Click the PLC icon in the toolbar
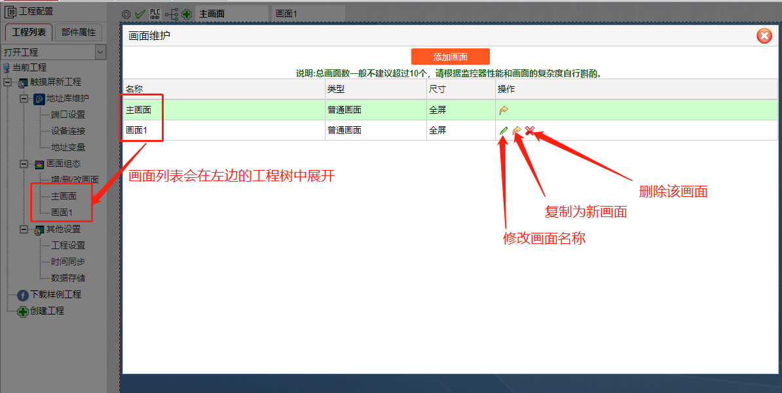The height and width of the screenshot is (393, 782). pyautogui.click(x=155, y=14)
